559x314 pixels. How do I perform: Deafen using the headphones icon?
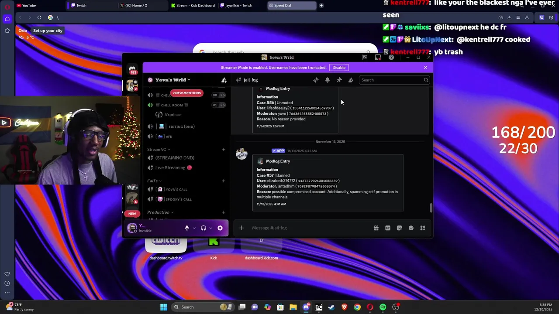204,228
